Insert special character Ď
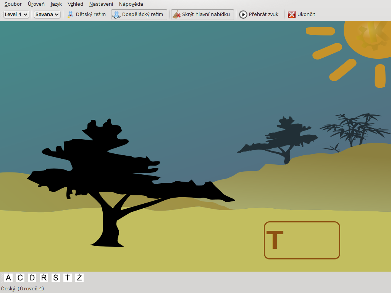The height and width of the screenshot is (293, 391). coord(32,278)
